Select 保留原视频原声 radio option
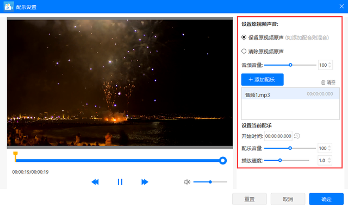The height and width of the screenshot is (209, 348). tap(244, 37)
